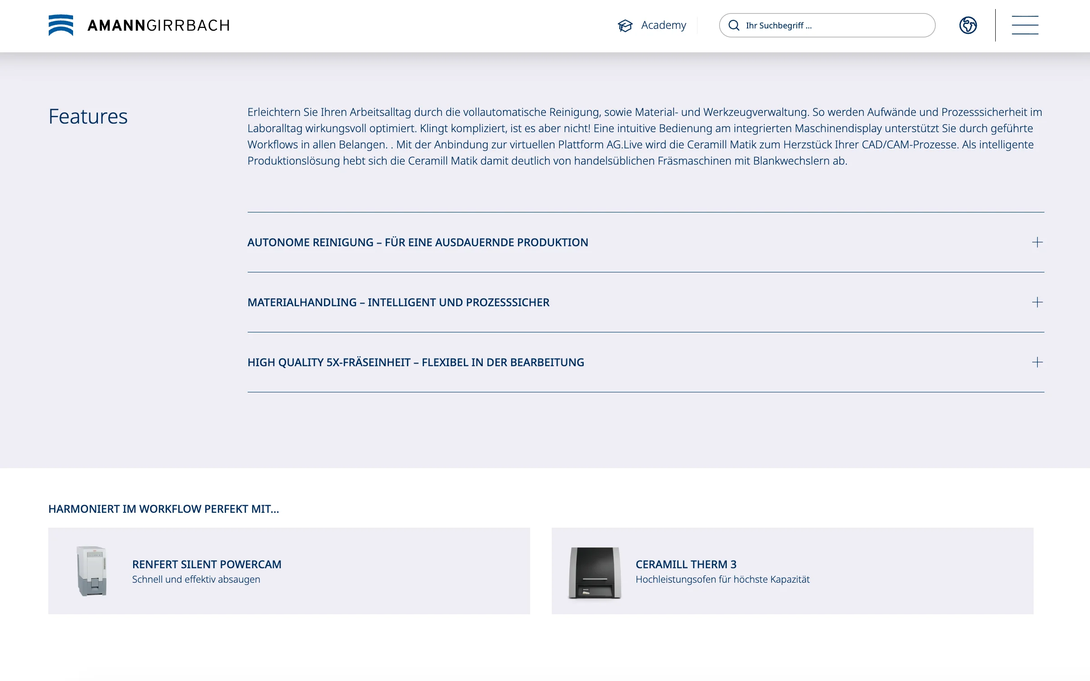Click the magnifying glass search icon

[x=734, y=25]
